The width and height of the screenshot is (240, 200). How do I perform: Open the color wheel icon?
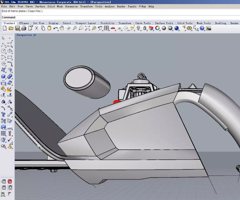(x=157, y=28)
